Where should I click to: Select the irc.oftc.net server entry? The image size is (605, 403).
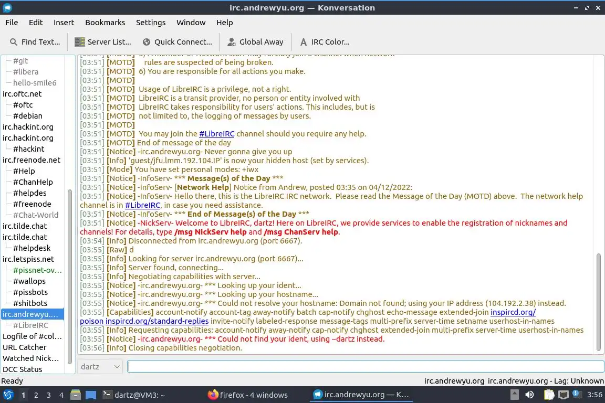[22, 94]
